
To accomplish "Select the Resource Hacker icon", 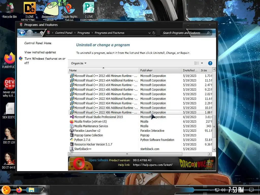I will click(72, 144).
